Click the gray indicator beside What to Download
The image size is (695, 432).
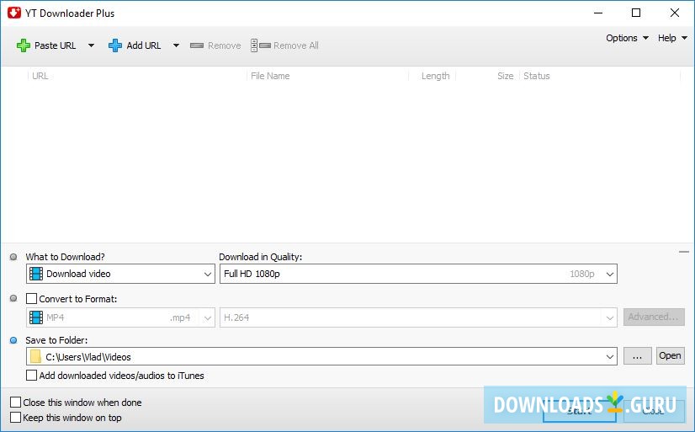(13, 257)
